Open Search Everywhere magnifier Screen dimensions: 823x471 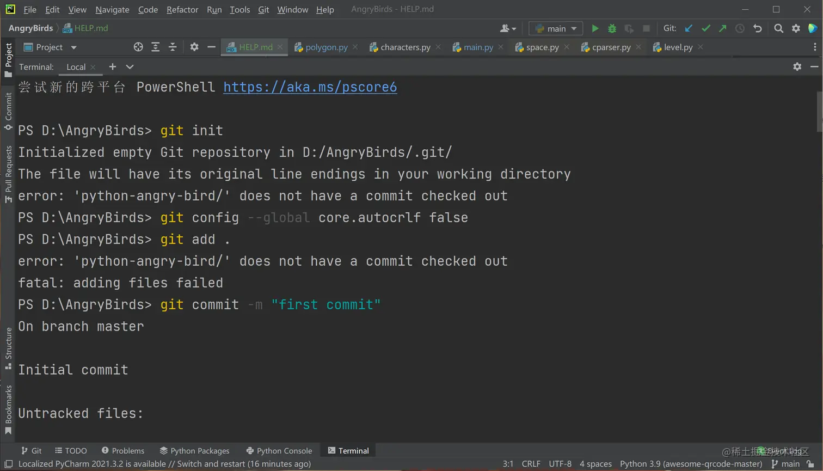pos(779,28)
